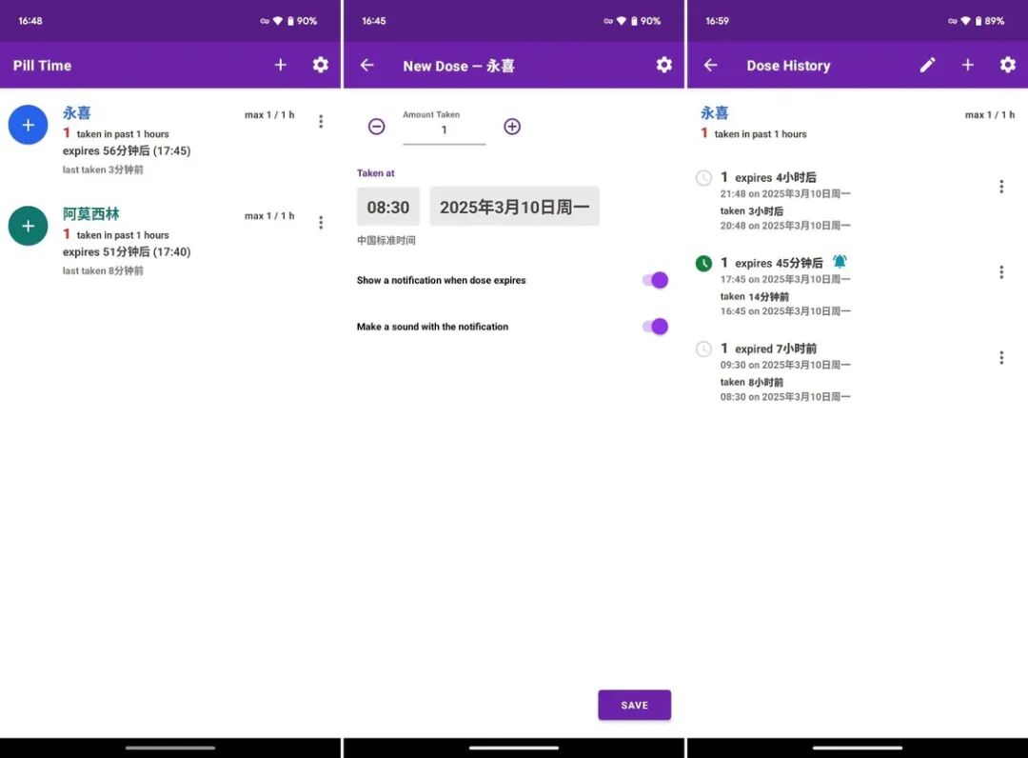Screen dimensions: 1028x758
Task: Tap the 永喜 title in Dose History
Action: [715, 112]
